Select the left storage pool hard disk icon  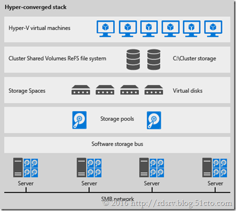tap(80, 120)
